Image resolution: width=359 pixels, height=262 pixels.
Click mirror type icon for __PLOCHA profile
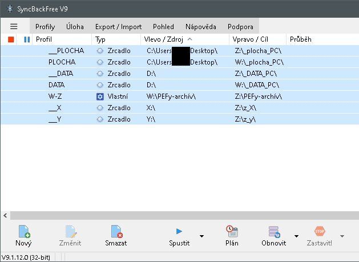click(x=100, y=51)
